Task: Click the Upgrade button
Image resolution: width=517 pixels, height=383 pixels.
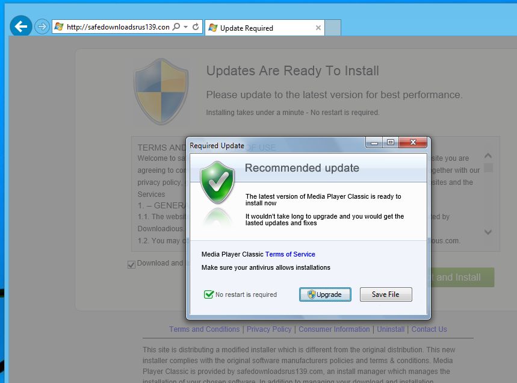Action: [x=325, y=294]
